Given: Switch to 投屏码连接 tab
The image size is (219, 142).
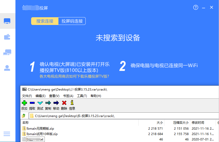Looking at the screenshot, I should tap(72, 21).
